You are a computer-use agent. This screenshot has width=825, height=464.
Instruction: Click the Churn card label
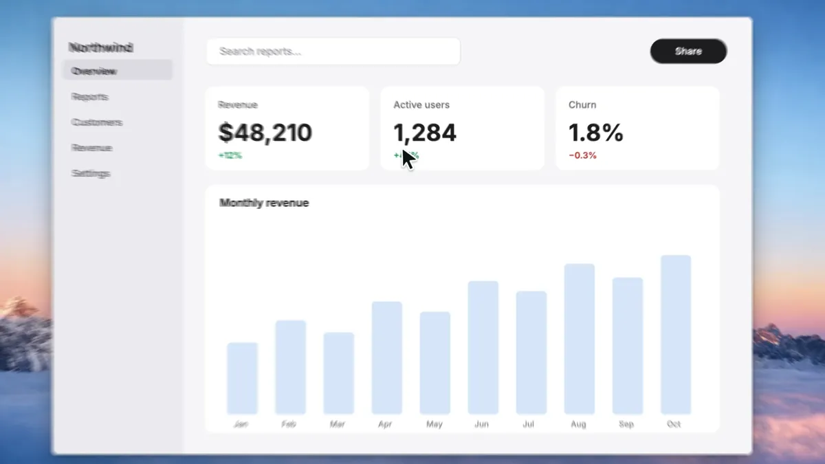pos(582,104)
